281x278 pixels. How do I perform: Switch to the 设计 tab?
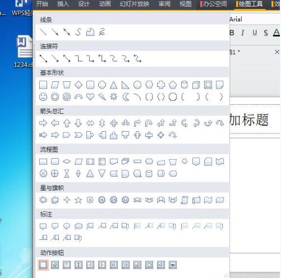(x=84, y=4)
